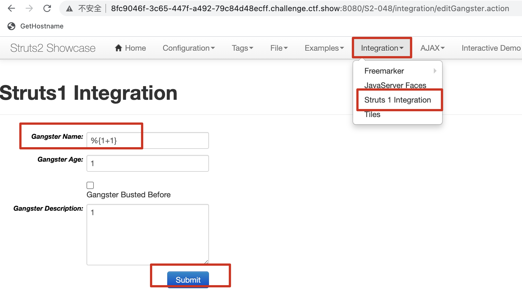Open the AJAX dropdown menu
This screenshot has height=296, width=522.
point(432,48)
